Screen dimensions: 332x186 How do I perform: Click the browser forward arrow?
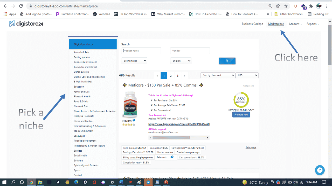[13, 6]
